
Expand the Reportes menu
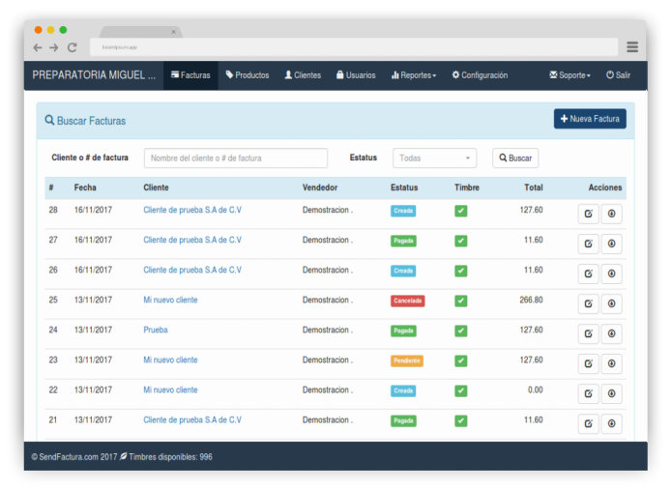pos(413,75)
